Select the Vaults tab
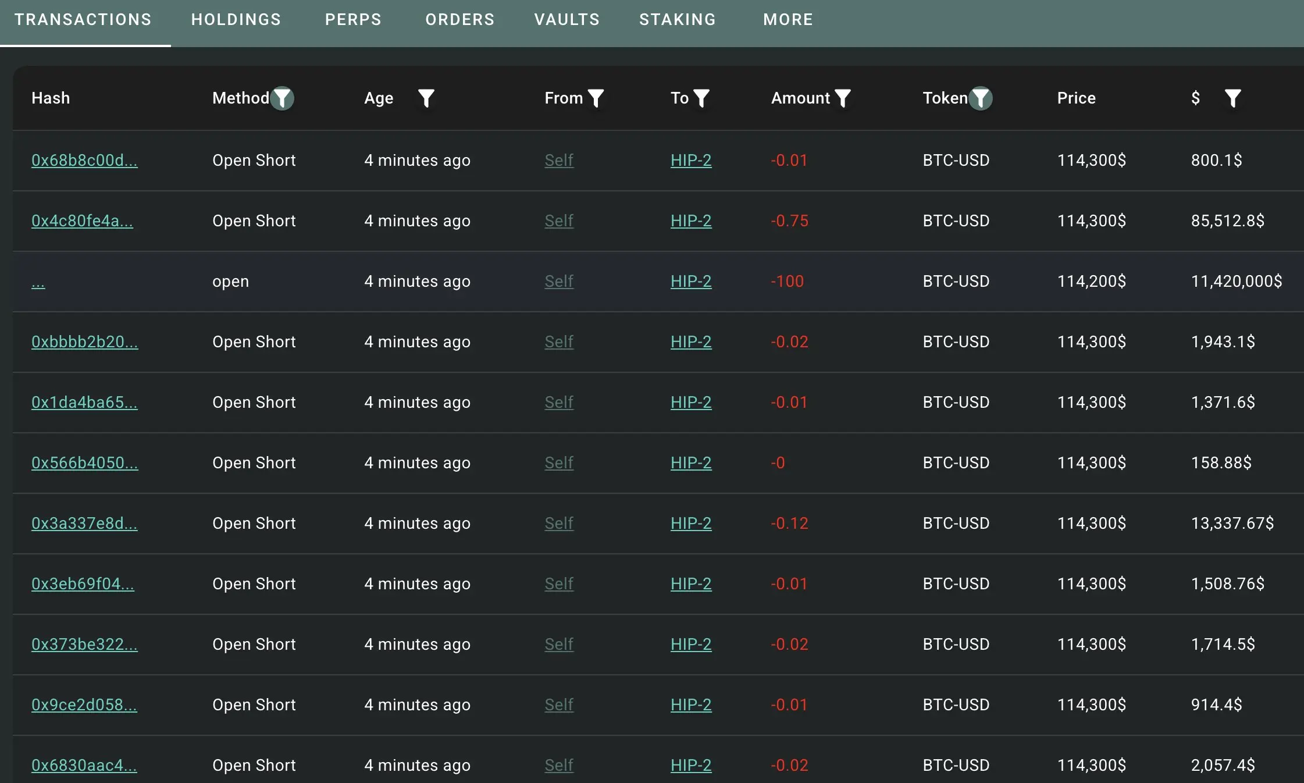Viewport: 1304px width, 783px height. point(567,20)
